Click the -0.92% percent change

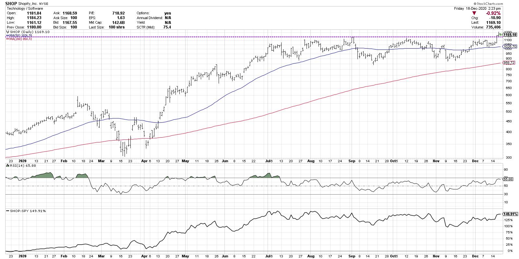click(493, 13)
